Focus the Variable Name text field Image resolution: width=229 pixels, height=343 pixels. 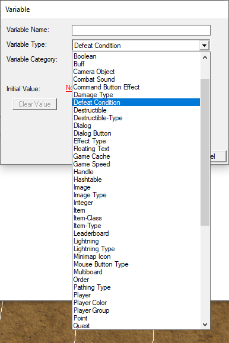pos(141,30)
